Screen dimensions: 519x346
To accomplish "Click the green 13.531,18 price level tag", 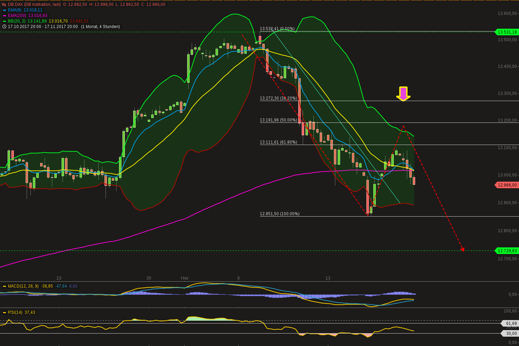I will coord(507,32).
